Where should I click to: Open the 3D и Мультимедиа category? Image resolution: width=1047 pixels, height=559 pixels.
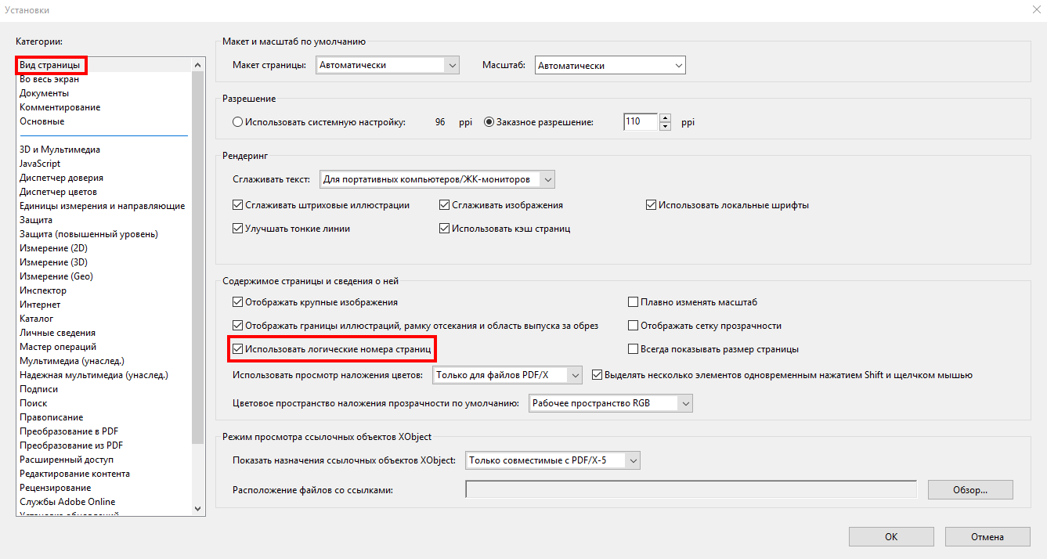[60, 150]
